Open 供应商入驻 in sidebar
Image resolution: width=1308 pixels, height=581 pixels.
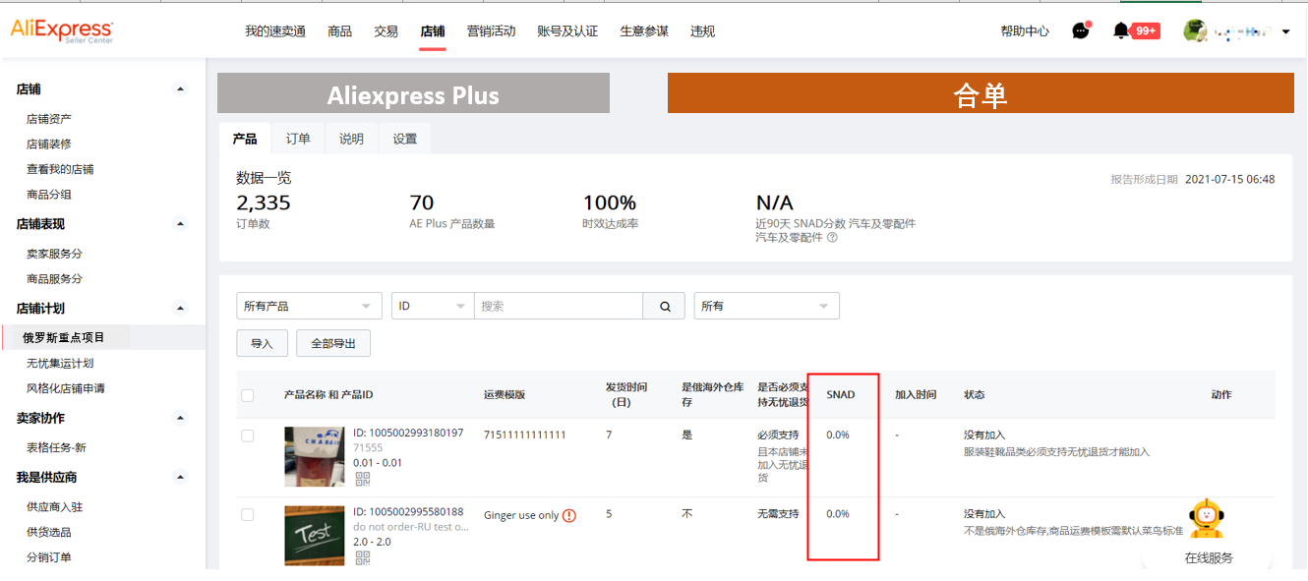[54, 507]
